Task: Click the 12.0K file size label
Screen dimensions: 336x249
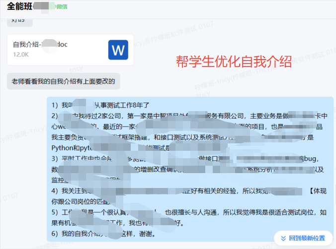Action: [x=21, y=55]
